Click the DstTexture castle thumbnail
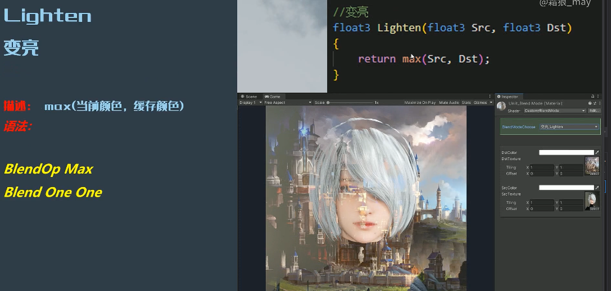This screenshot has height=291, width=611. click(x=592, y=166)
